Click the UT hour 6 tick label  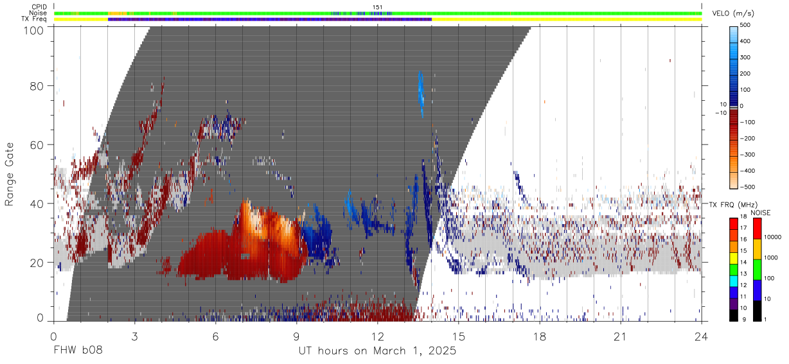coord(215,336)
